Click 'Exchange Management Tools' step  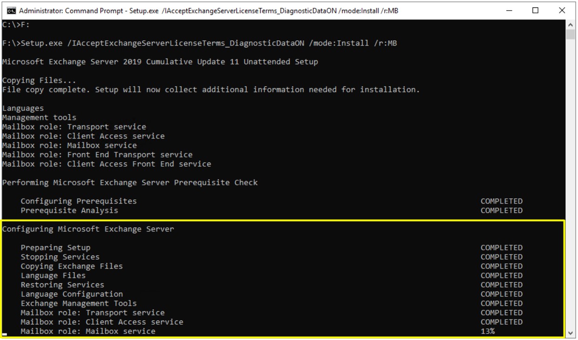point(79,303)
